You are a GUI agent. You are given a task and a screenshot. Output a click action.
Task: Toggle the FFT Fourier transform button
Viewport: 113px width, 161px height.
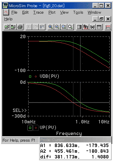(x=86, y=27)
